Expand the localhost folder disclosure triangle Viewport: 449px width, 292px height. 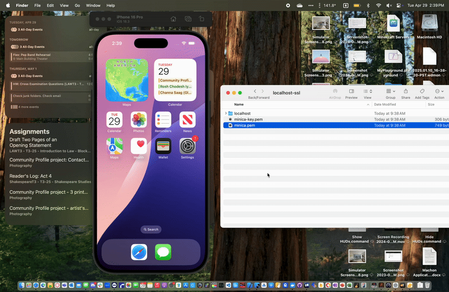pos(226,113)
